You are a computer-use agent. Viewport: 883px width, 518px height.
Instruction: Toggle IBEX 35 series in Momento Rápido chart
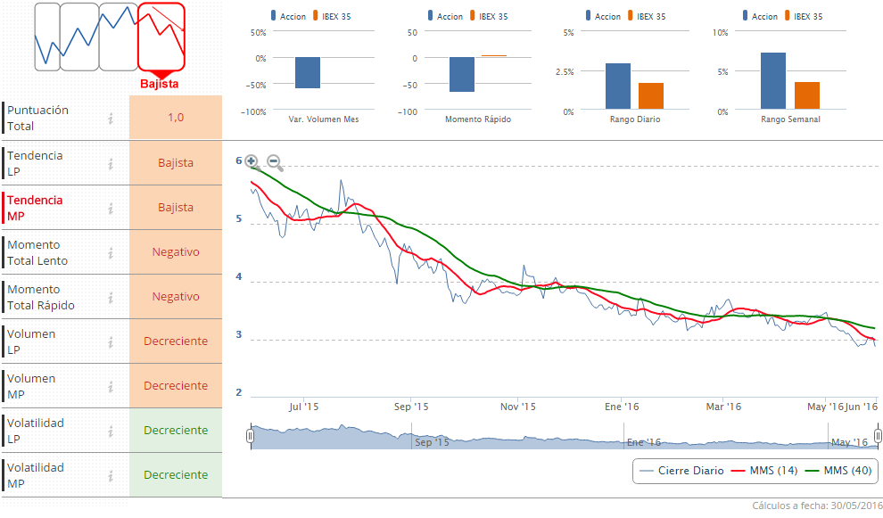pos(490,16)
